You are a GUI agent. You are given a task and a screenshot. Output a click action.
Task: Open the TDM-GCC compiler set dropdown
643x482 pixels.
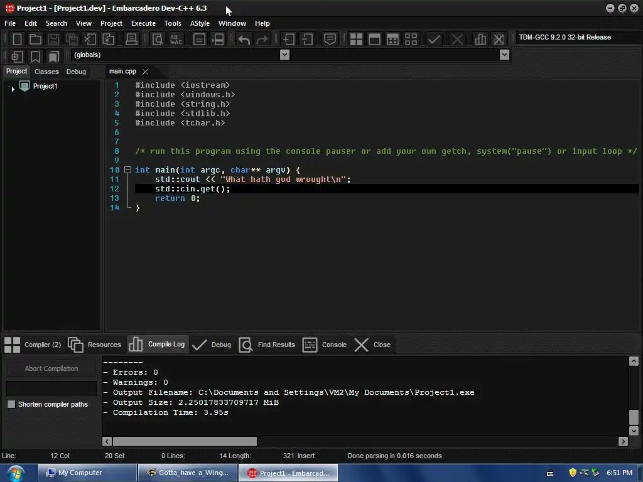tap(578, 37)
